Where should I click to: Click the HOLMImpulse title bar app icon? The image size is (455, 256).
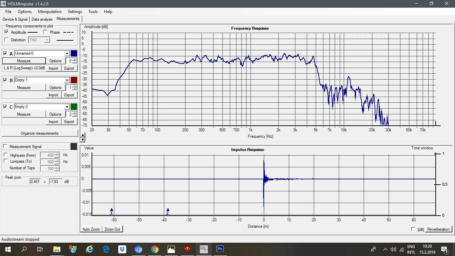(x=4, y=4)
